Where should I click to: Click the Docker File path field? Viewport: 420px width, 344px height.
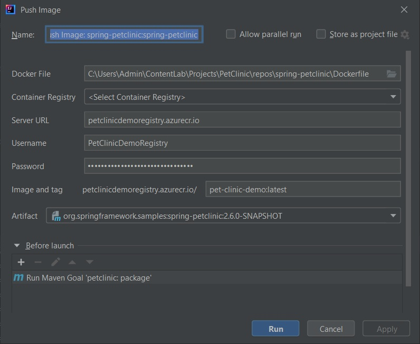click(x=242, y=73)
